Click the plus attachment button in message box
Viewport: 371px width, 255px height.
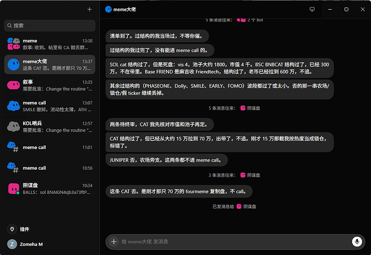click(x=114, y=242)
